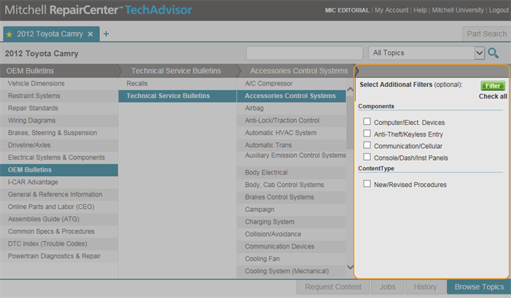511x298 pixels.
Task: Select highlighted OEM Bulletins list item
Action: (59, 170)
